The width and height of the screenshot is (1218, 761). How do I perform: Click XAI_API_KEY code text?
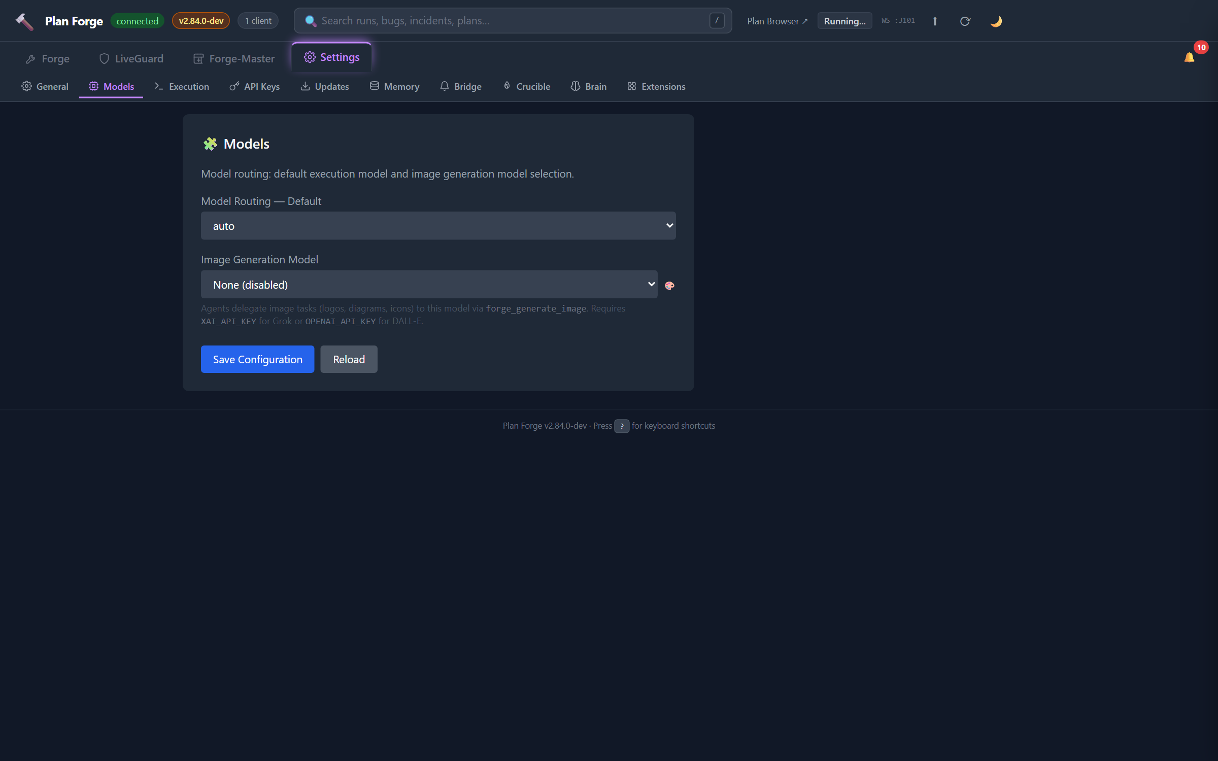[228, 322]
